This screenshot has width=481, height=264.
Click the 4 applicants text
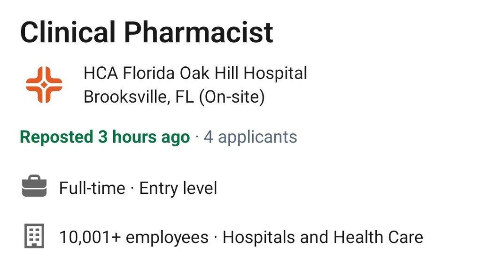tap(250, 137)
